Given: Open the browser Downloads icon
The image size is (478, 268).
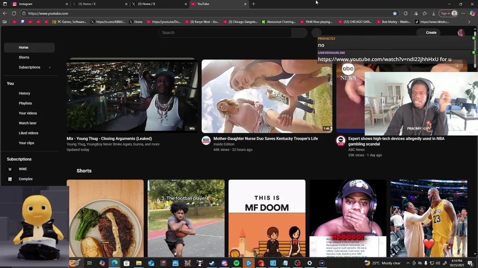Looking at the screenshot, I should pos(434,13).
